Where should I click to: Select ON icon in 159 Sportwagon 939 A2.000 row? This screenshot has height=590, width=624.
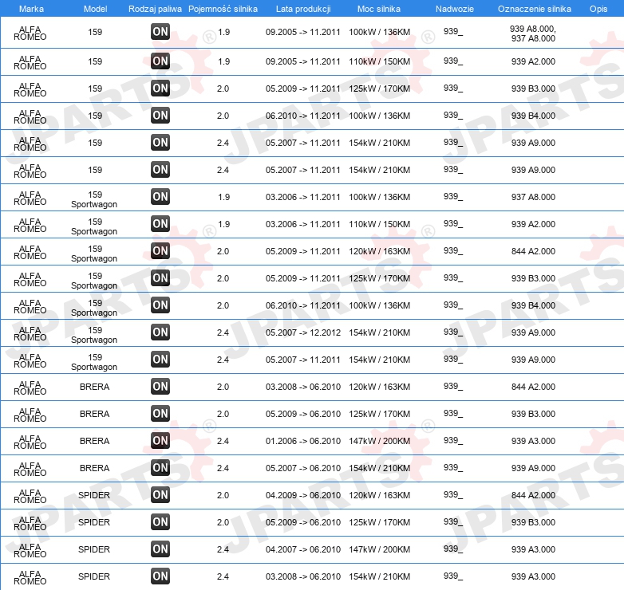[160, 224]
